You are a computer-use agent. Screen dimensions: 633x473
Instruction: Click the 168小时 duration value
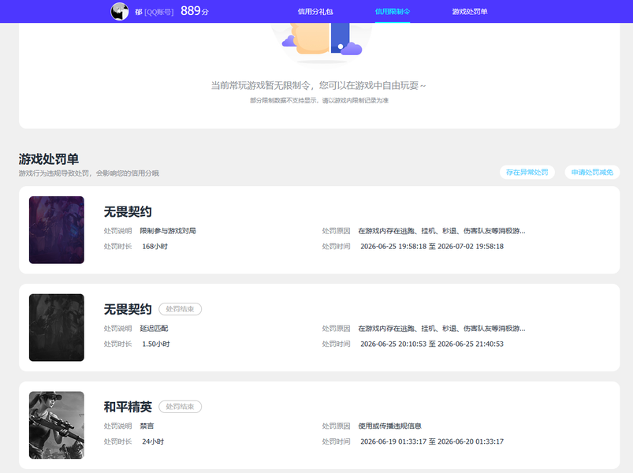pos(155,247)
